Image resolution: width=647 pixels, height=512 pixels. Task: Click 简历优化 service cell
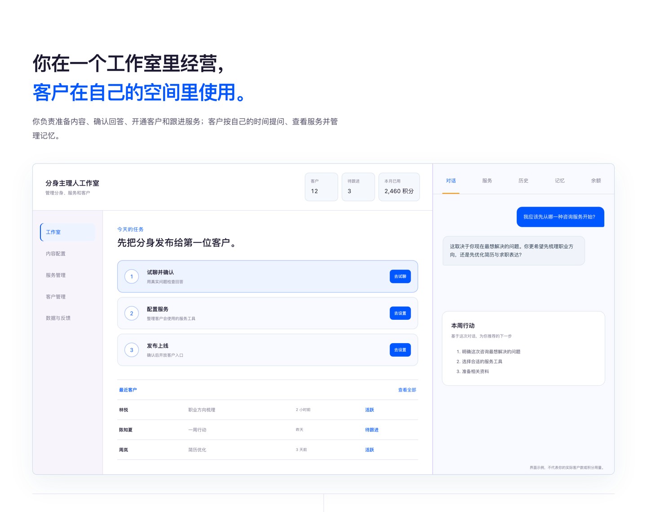pos(197,450)
